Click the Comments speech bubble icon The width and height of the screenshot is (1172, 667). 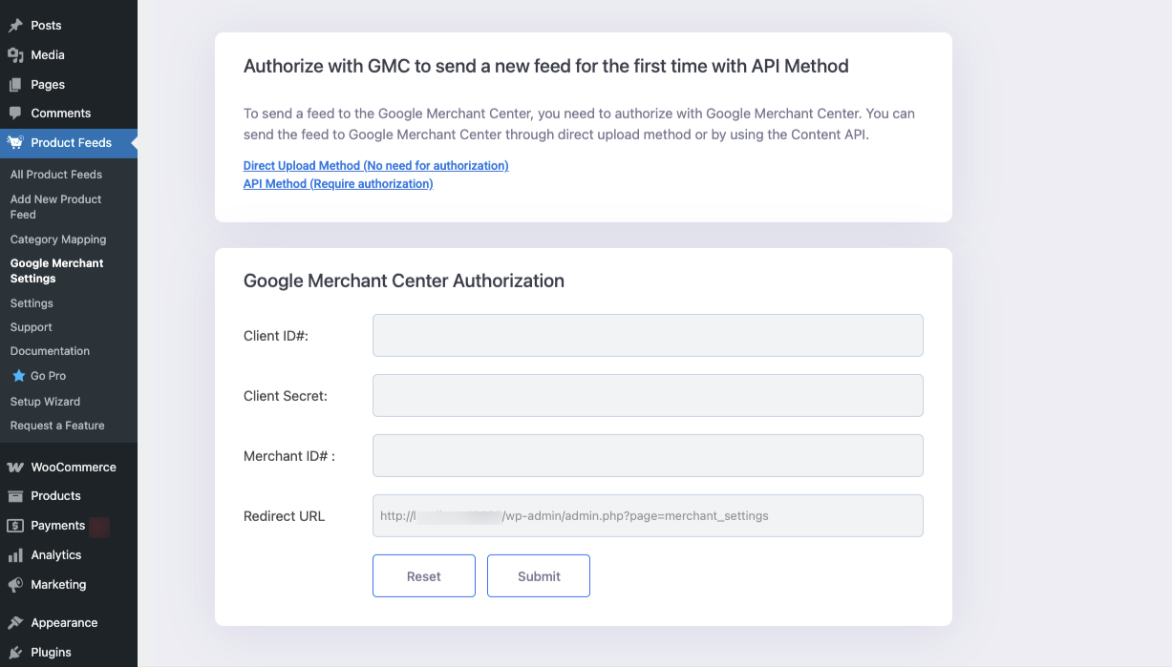pos(15,114)
